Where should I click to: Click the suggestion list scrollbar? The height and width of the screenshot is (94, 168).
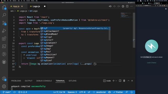click(x=109, y=34)
